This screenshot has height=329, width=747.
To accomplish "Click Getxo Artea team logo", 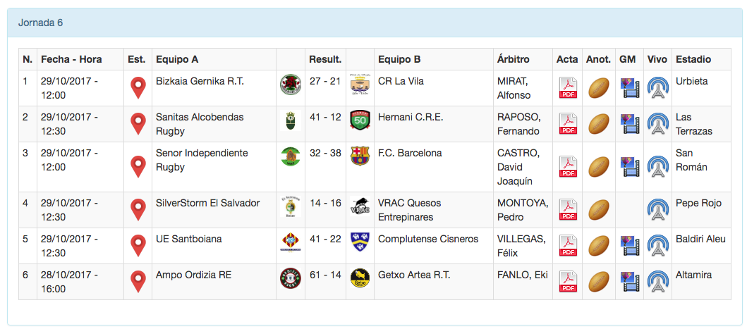I will coord(360,278).
